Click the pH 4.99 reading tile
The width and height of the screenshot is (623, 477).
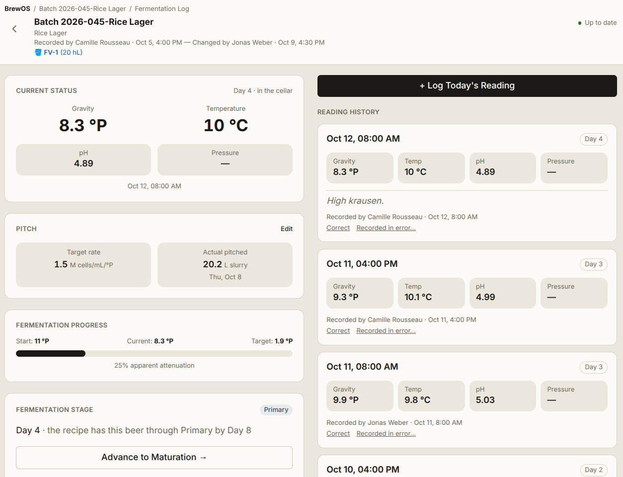pyautogui.click(x=503, y=293)
